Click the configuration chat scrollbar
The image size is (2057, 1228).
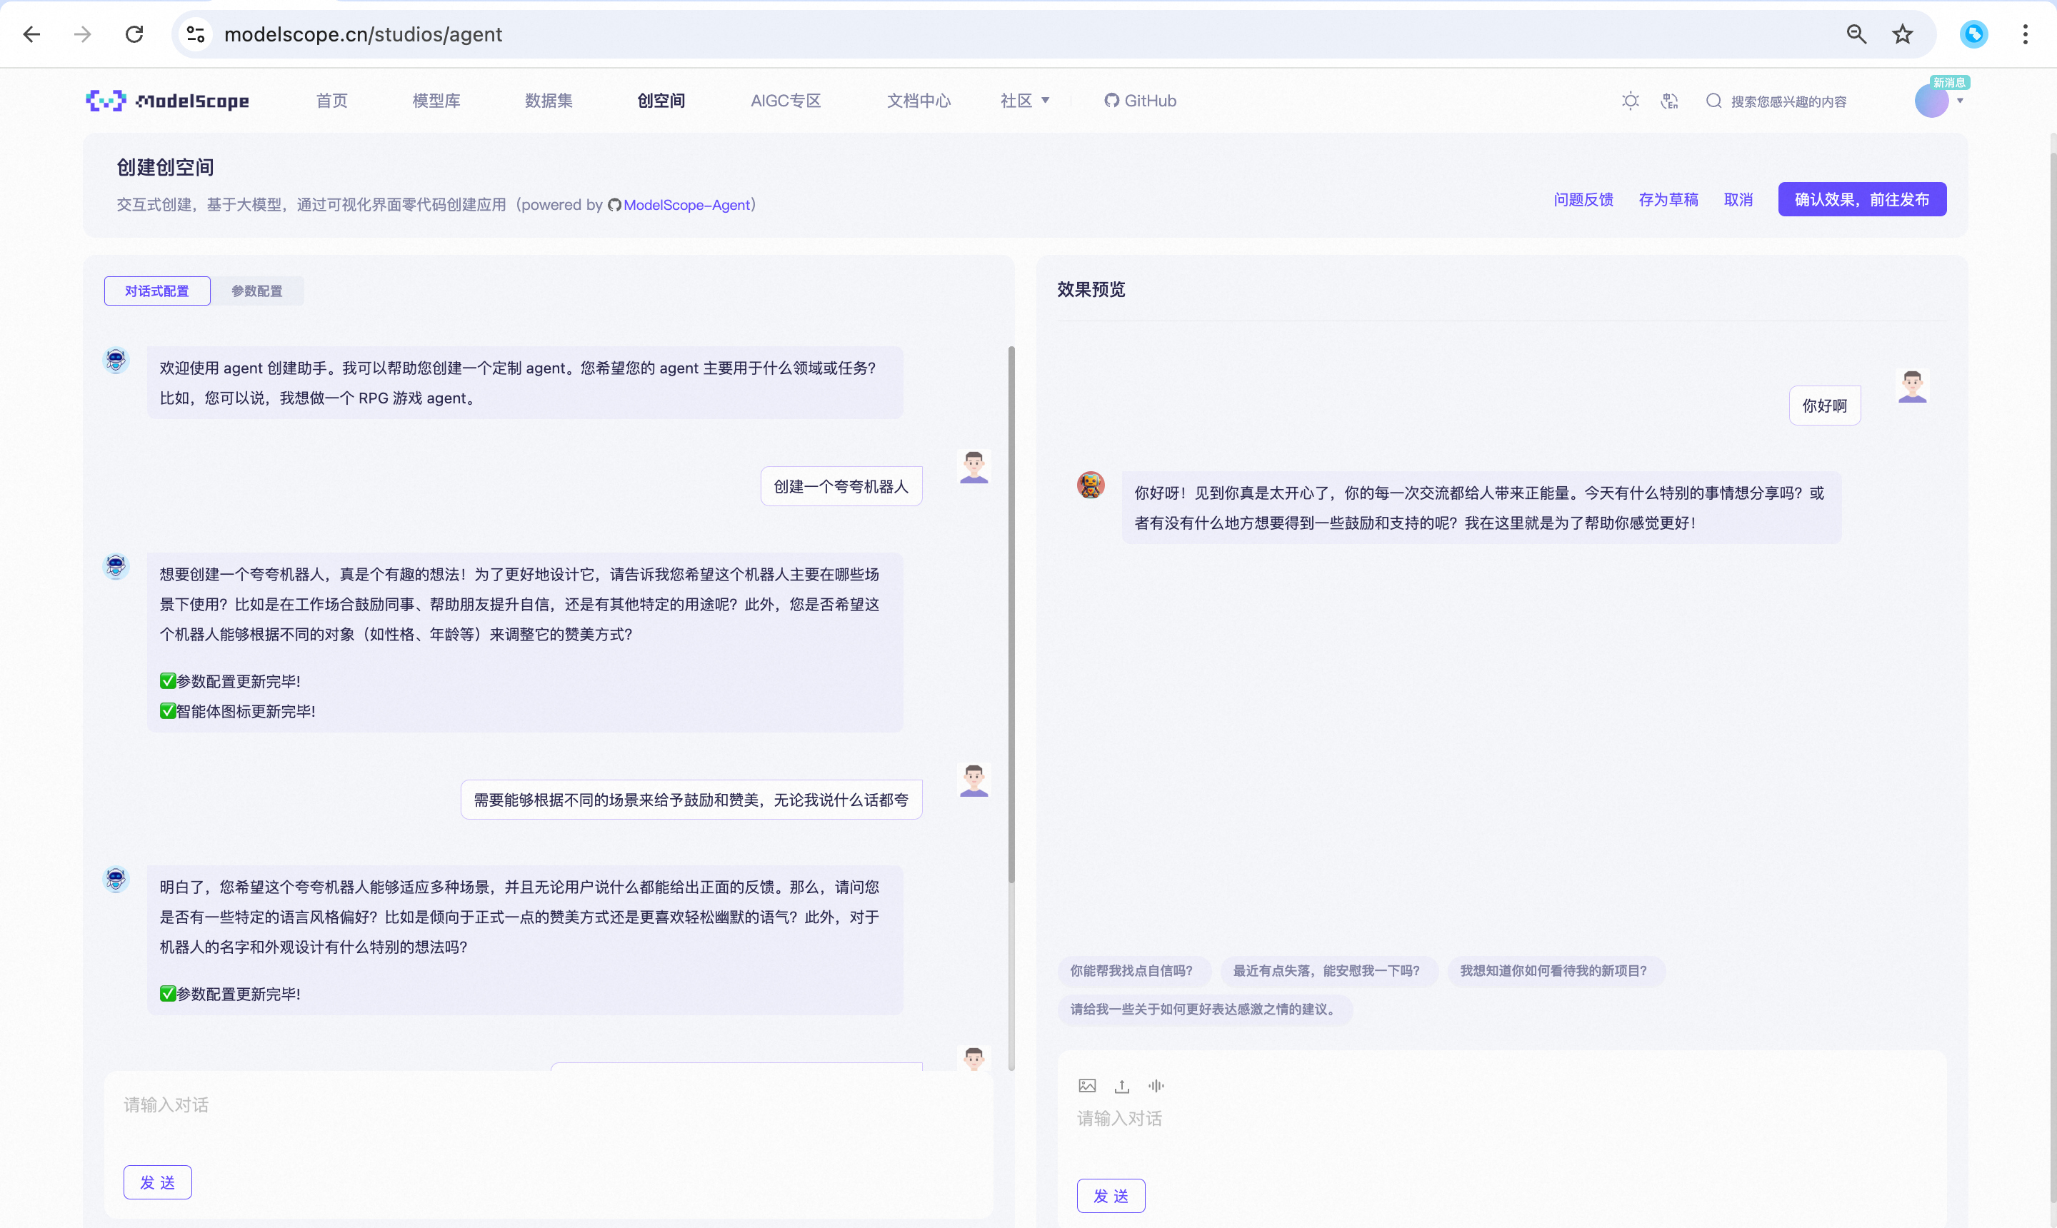(1011, 614)
